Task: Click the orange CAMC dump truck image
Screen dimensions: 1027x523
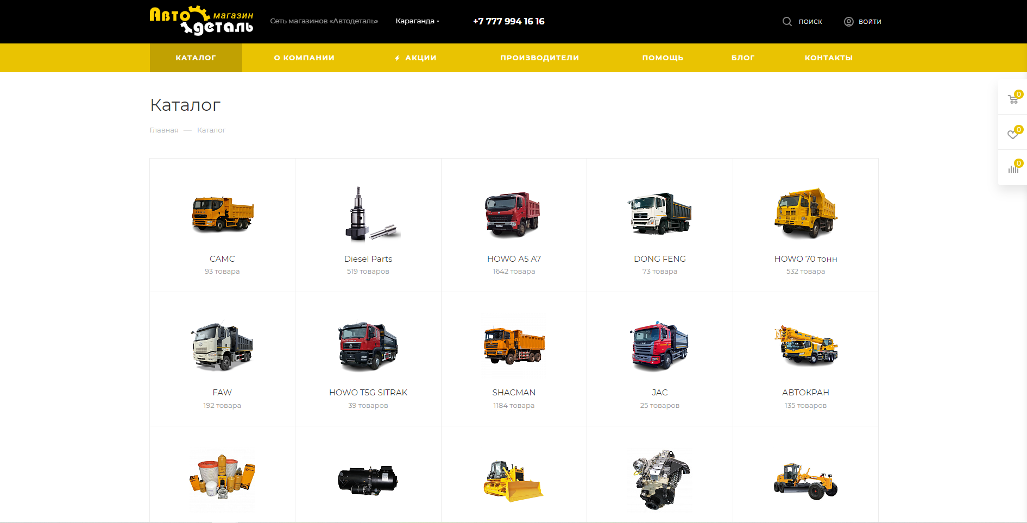Action: 223,213
